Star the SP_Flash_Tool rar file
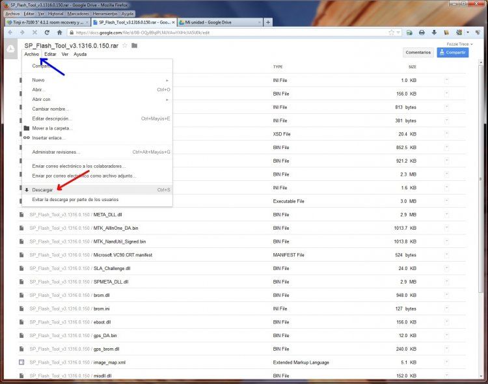The width and height of the screenshot is (488, 384). coord(125,46)
